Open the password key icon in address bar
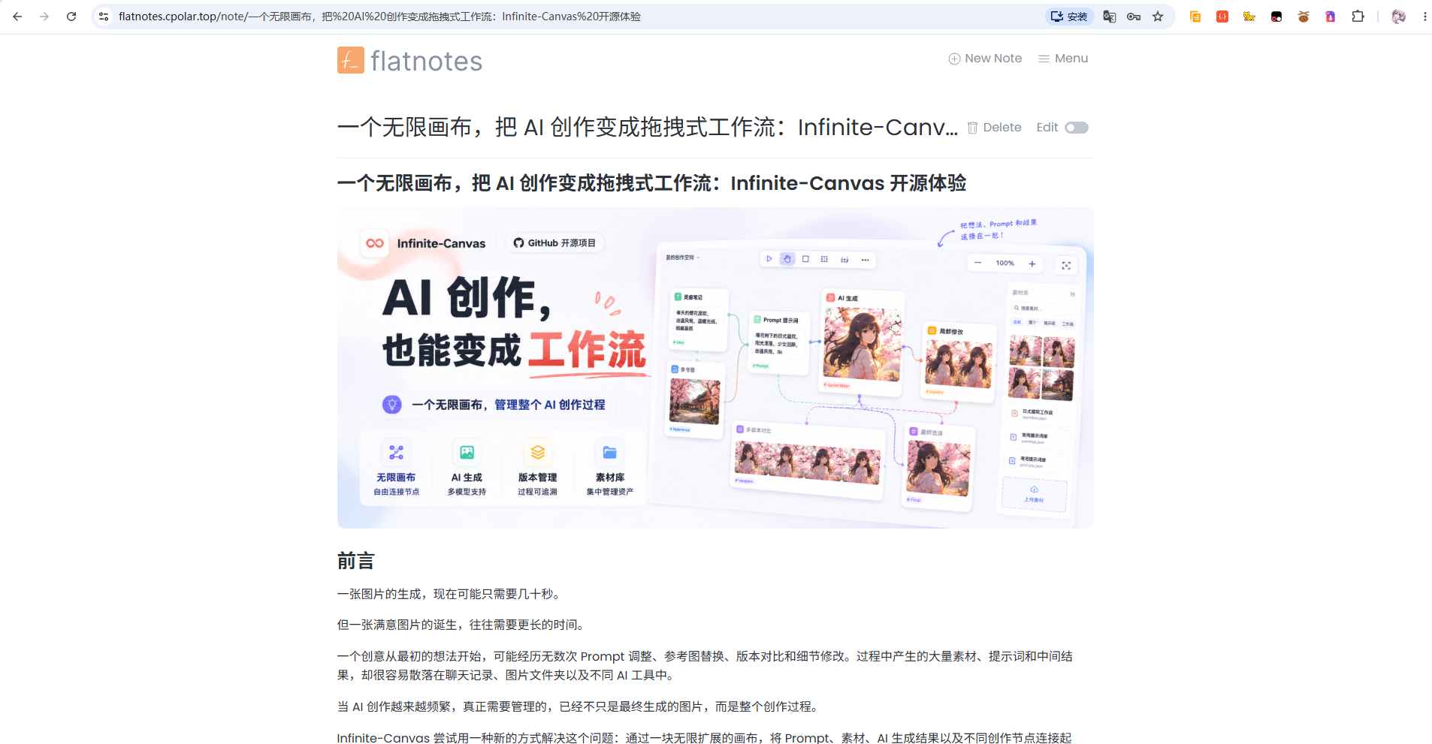1432x744 pixels. point(1134,17)
